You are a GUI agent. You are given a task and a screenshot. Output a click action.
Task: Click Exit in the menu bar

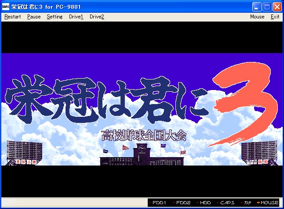[275, 17]
